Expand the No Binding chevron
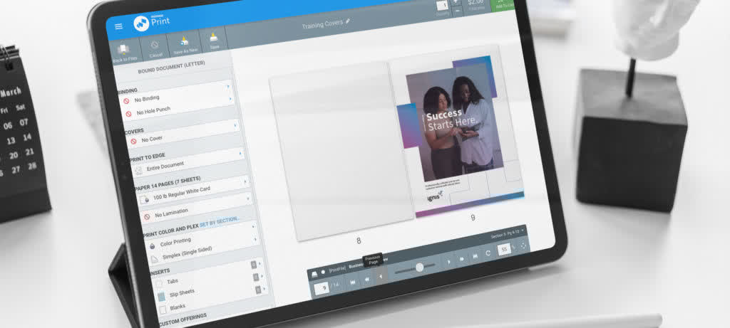The height and width of the screenshot is (328, 730). tap(227, 86)
